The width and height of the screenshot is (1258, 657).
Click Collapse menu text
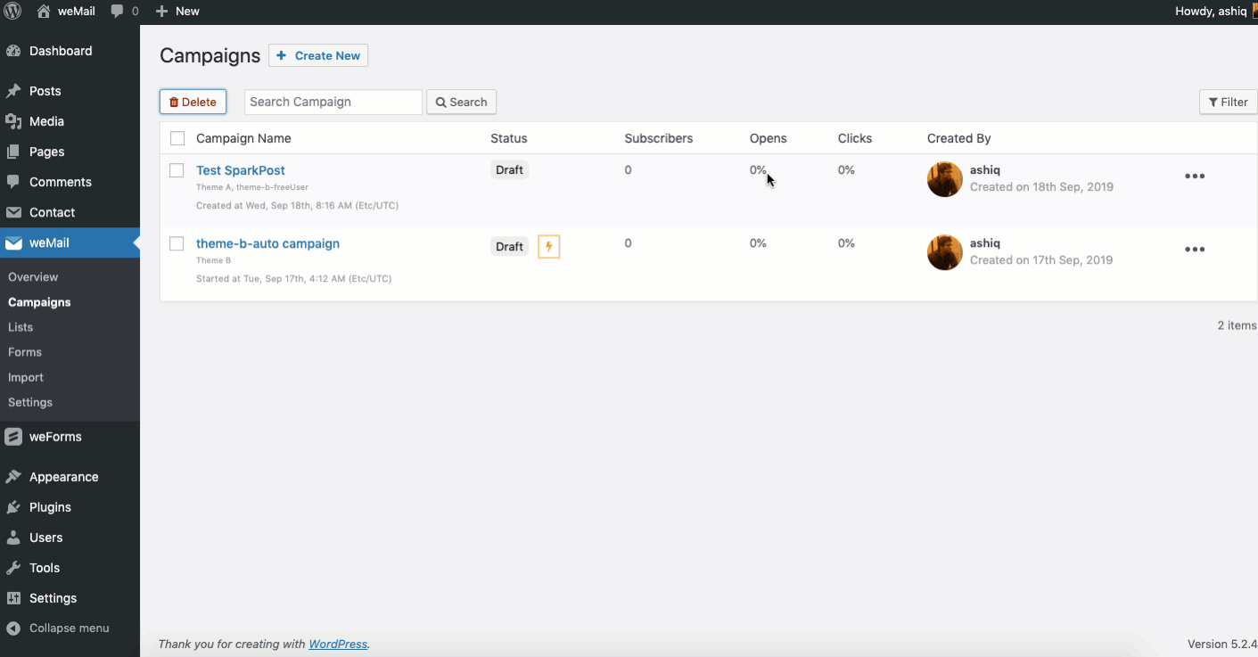tap(70, 628)
